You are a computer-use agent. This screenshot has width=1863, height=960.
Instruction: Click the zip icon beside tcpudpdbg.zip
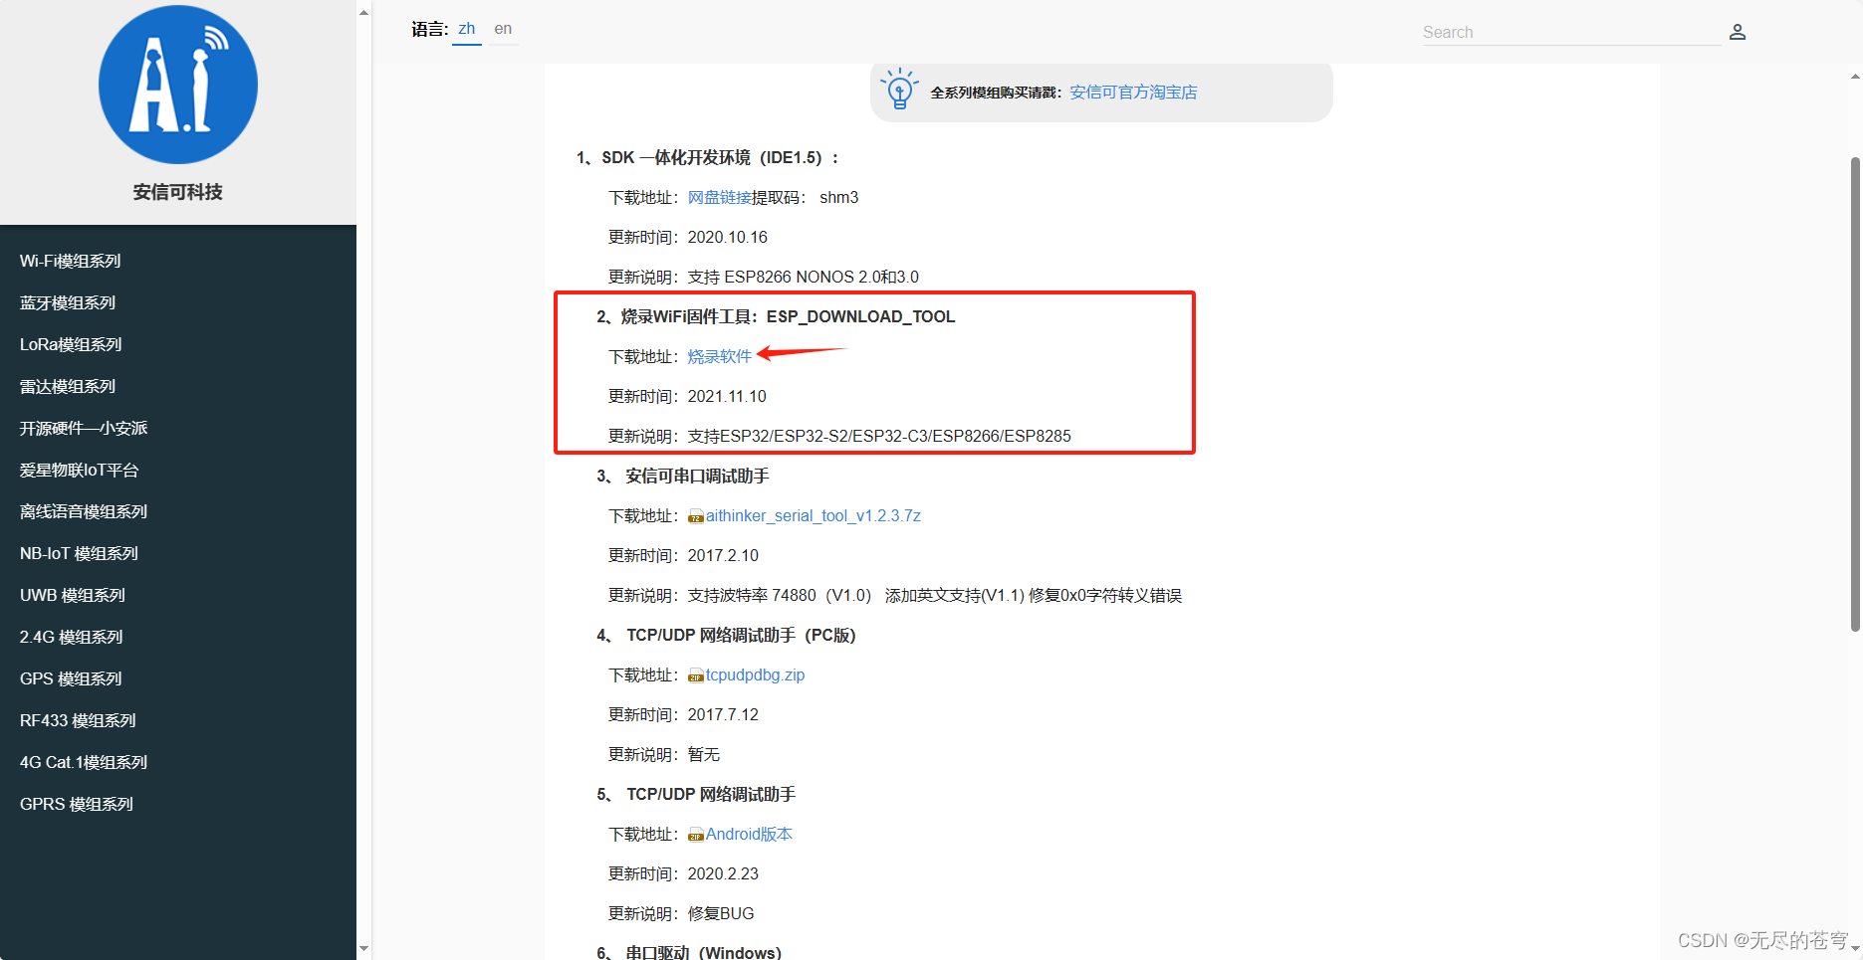click(696, 675)
